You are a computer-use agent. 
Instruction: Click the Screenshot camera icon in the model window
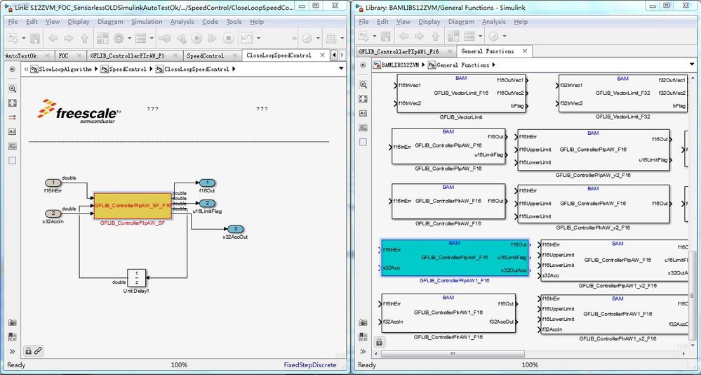click(12, 322)
